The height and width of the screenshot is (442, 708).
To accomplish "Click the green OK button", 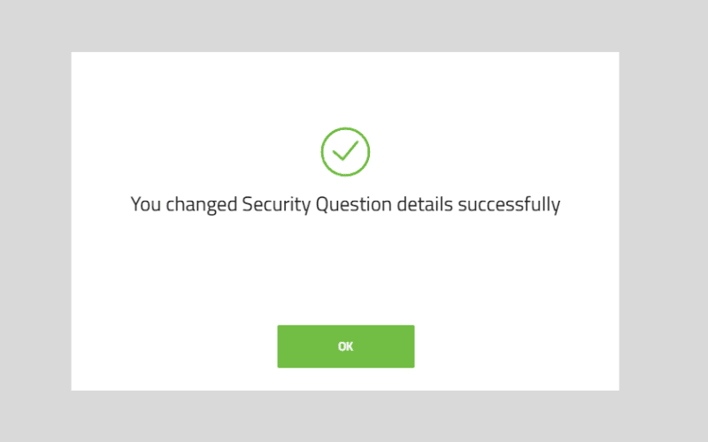I will tap(345, 346).
